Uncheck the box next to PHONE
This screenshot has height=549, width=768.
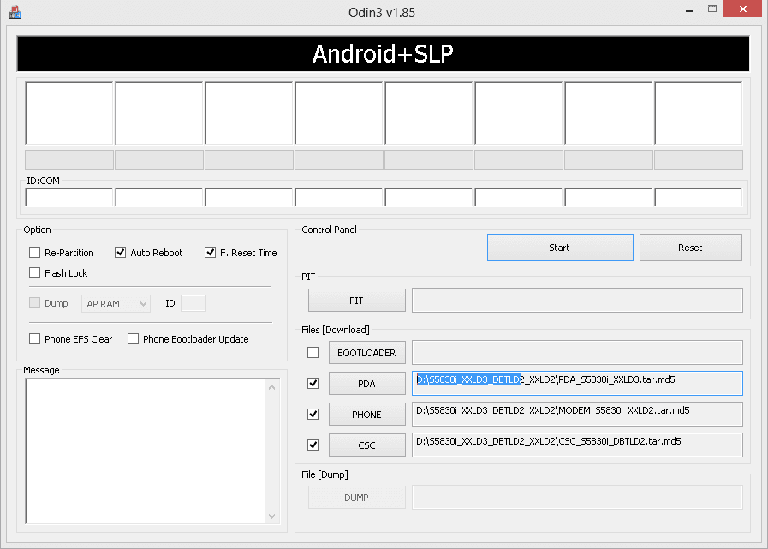point(313,415)
